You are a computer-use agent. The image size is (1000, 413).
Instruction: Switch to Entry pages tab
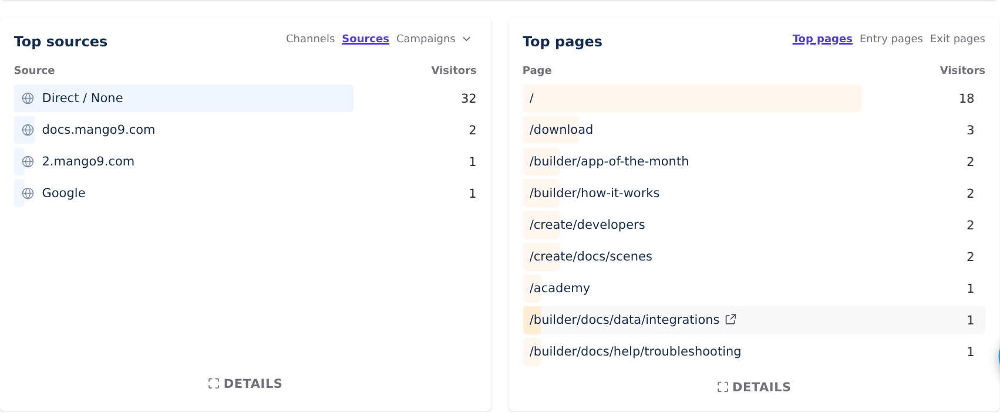pos(891,39)
